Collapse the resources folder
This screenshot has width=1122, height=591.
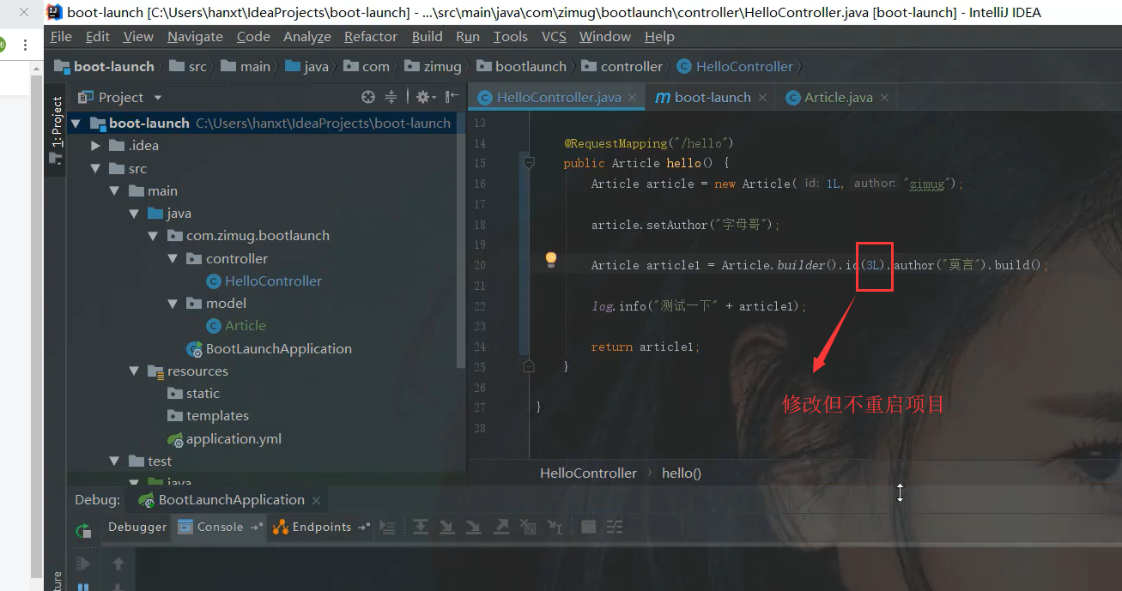pyautogui.click(x=134, y=371)
